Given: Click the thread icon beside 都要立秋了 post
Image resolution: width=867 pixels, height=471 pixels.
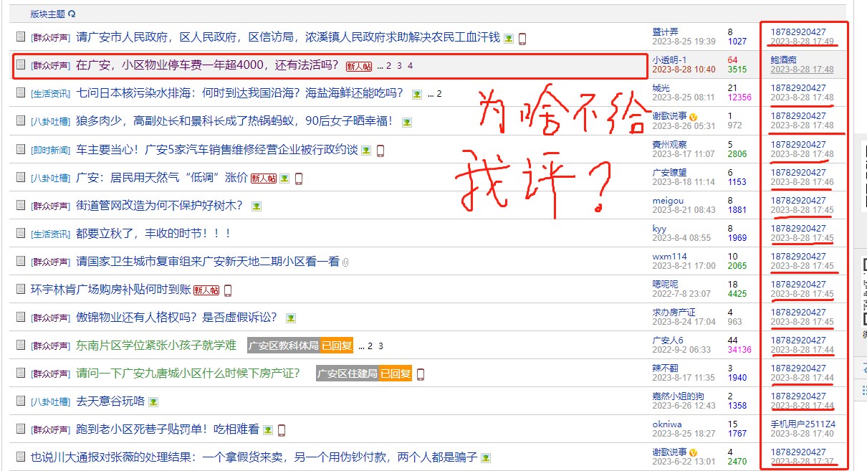Looking at the screenshot, I should (x=21, y=234).
